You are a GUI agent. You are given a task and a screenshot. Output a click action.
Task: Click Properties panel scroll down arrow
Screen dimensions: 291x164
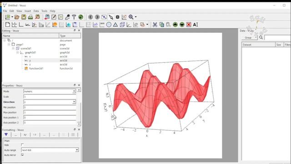point(79,124)
